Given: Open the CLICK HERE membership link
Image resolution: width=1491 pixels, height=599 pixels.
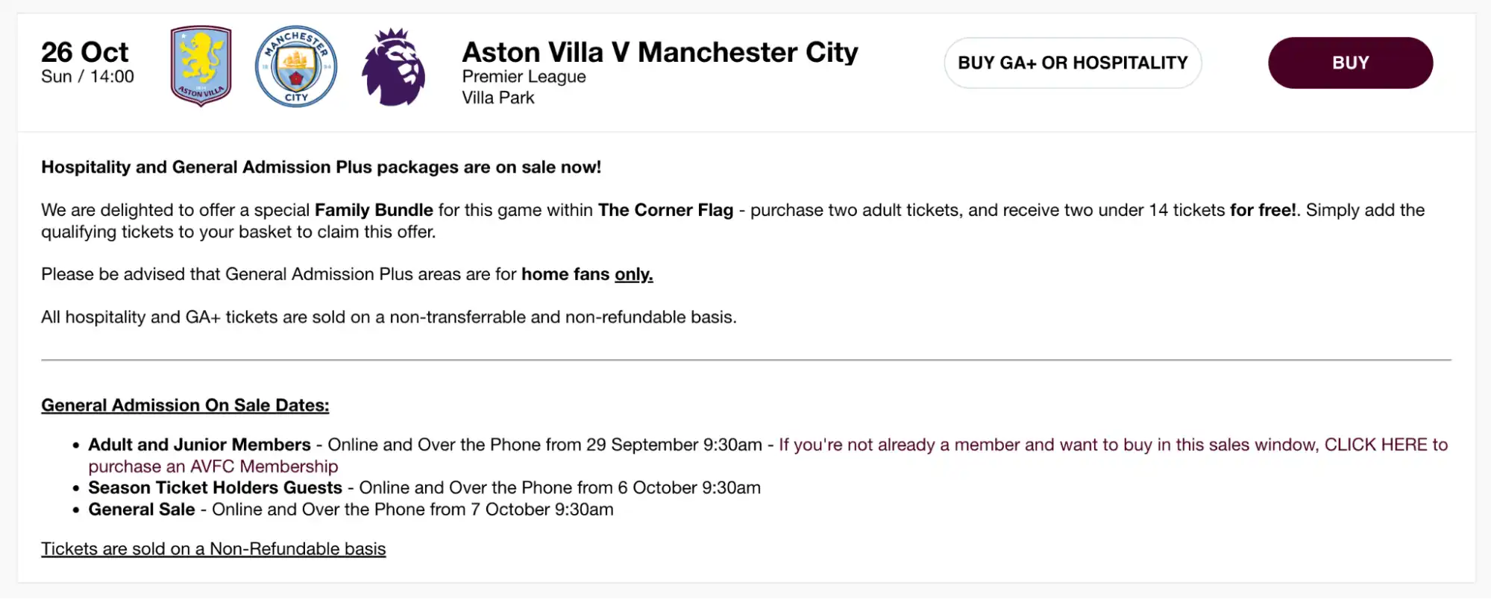Looking at the screenshot, I should pyautogui.click(x=1375, y=444).
